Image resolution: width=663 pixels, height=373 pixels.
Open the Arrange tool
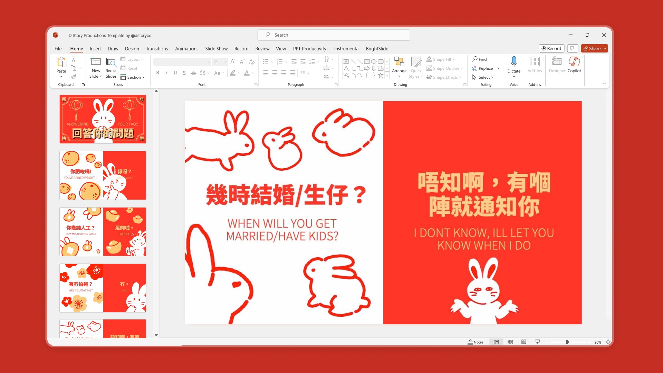tap(399, 65)
